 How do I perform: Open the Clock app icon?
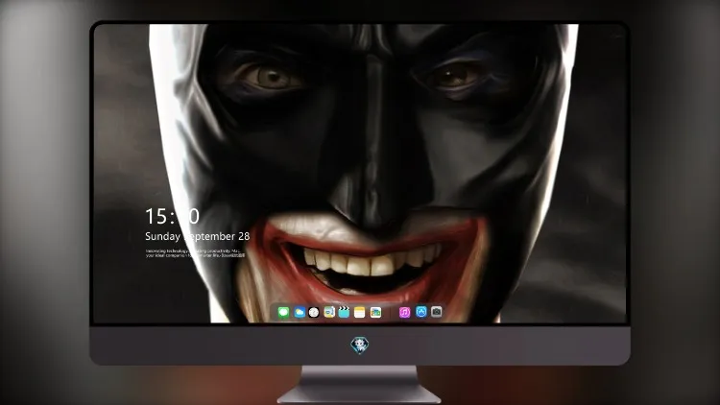coord(314,312)
